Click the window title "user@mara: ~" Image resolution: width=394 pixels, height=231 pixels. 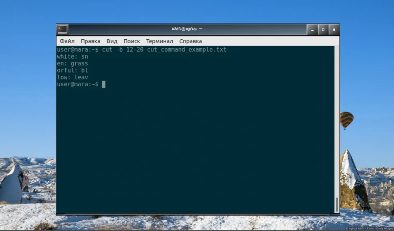pos(187,28)
